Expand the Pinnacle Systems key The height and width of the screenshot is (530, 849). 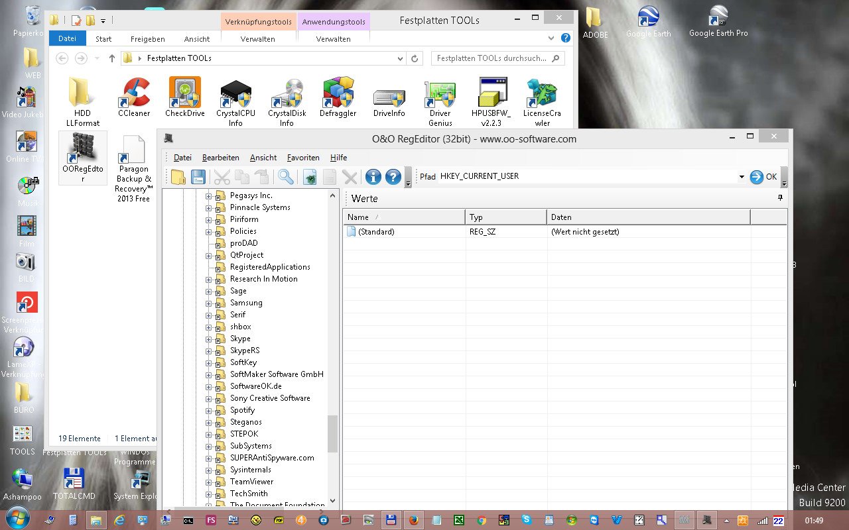[x=208, y=208]
